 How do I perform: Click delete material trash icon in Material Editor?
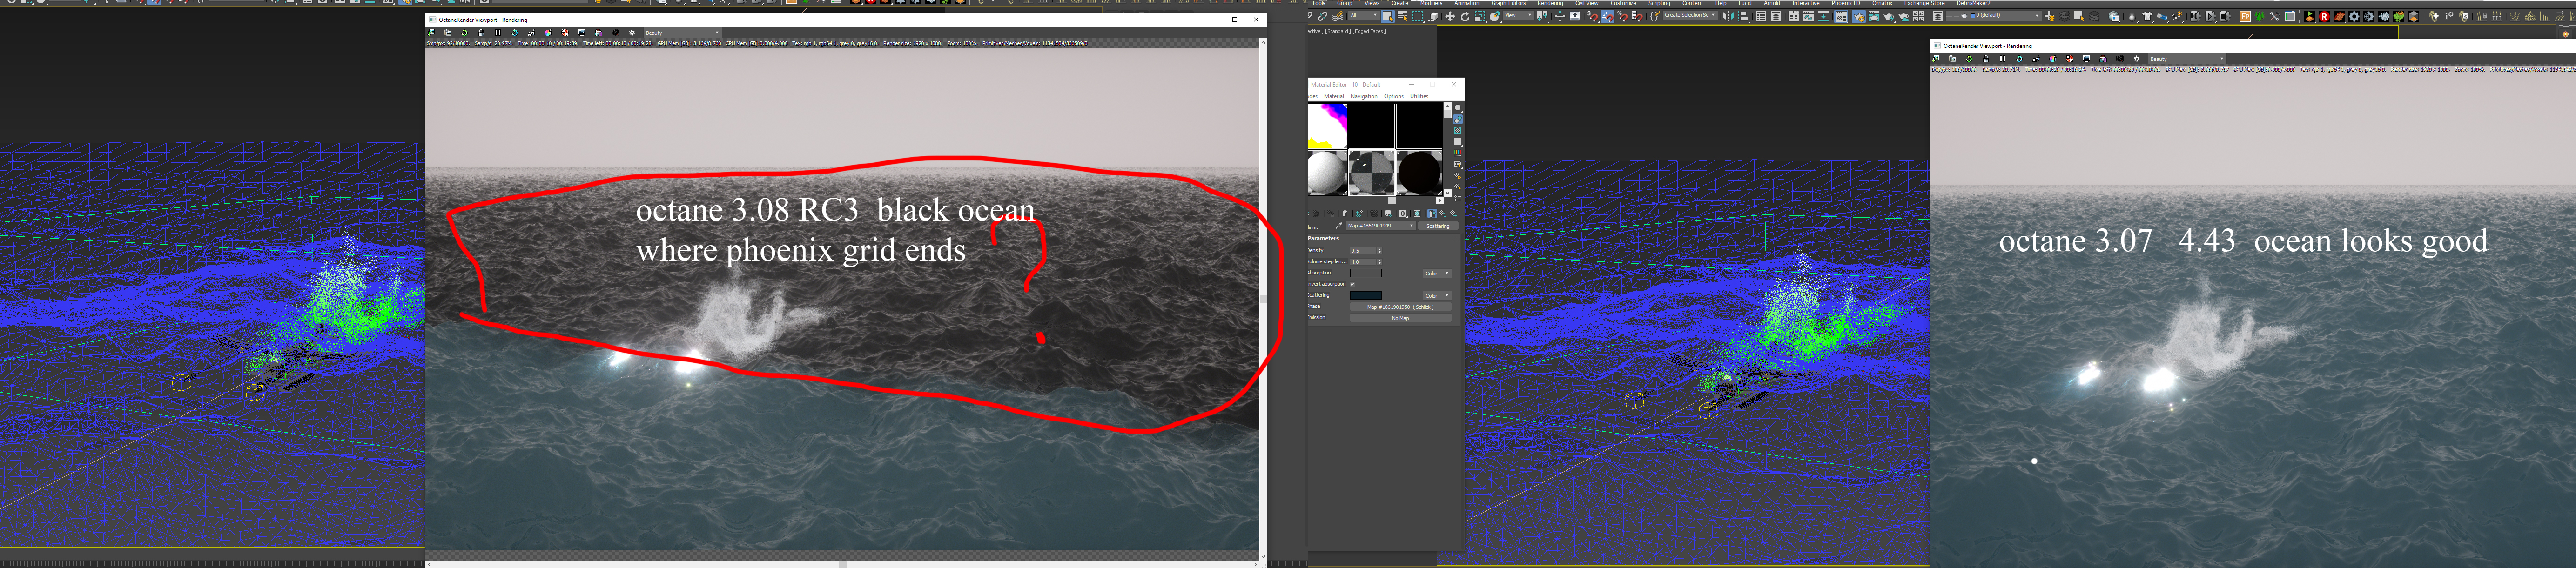coord(1345,214)
